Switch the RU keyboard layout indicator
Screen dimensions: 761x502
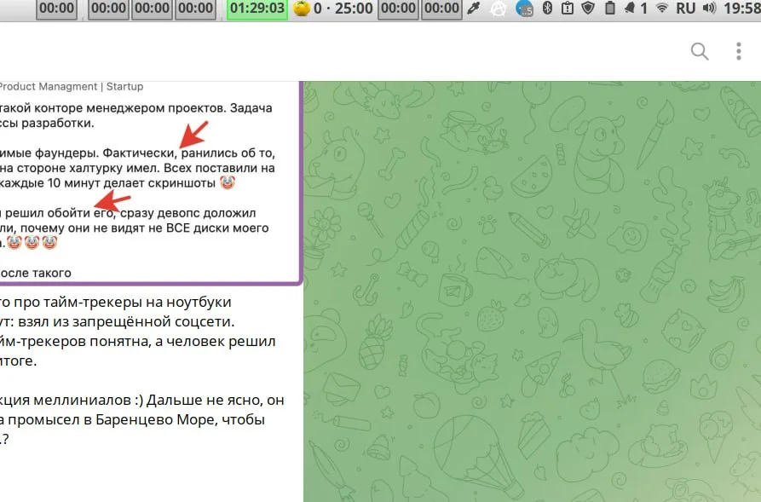[x=685, y=9]
